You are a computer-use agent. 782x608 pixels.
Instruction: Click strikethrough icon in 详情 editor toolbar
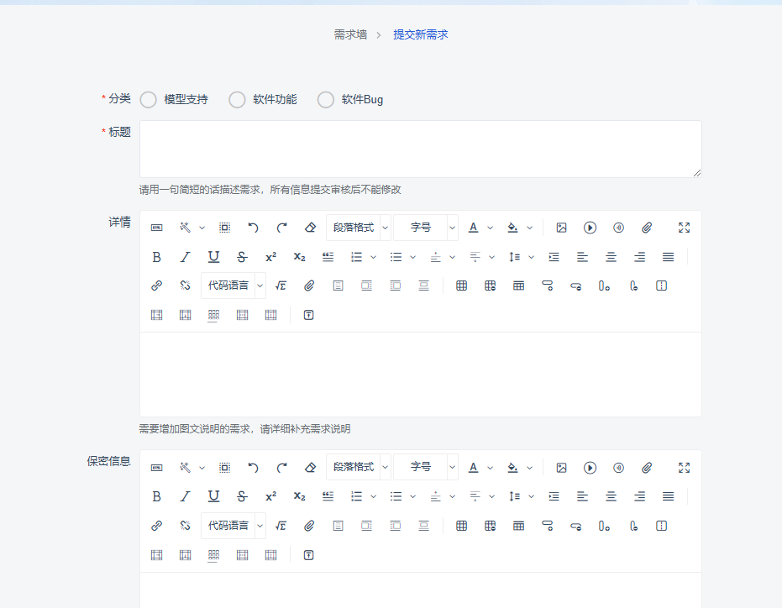coord(242,257)
